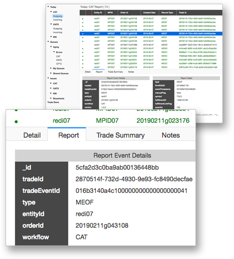Viewport: 234px width, 259px height.
Task: Open the CFTC errors queue
Action: pyautogui.click(x=59, y=64)
